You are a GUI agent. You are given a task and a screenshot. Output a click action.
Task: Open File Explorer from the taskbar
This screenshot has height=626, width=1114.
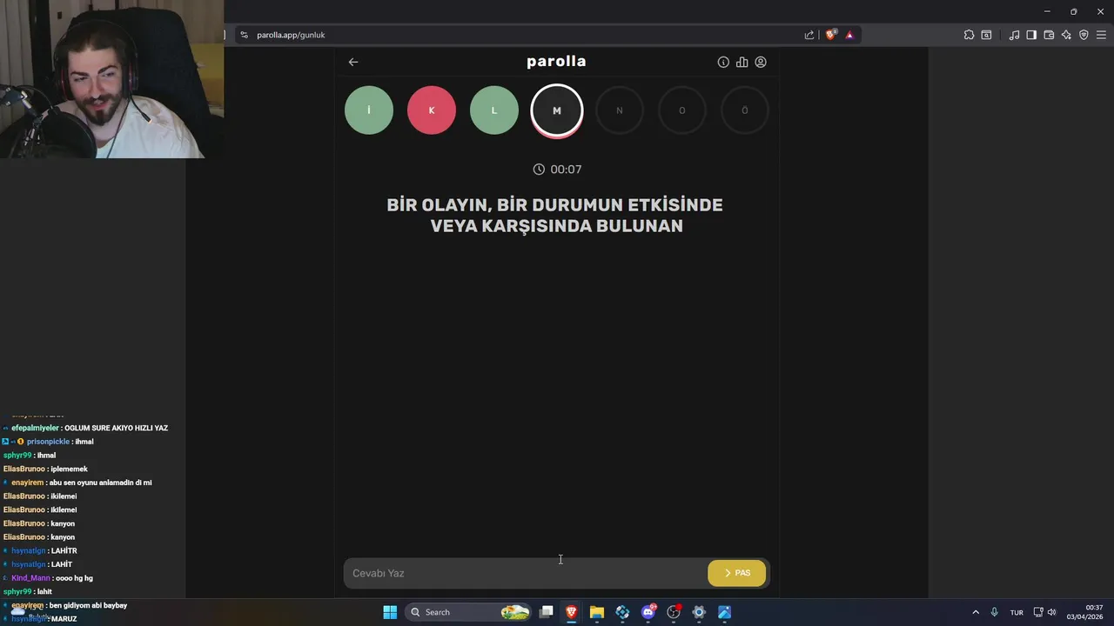(597, 612)
